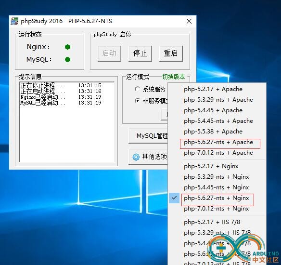Click the checkmark beside php-5.6.27-nts + Nginx
The width and height of the screenshot is (281, 265).
[x=174, y=198]
